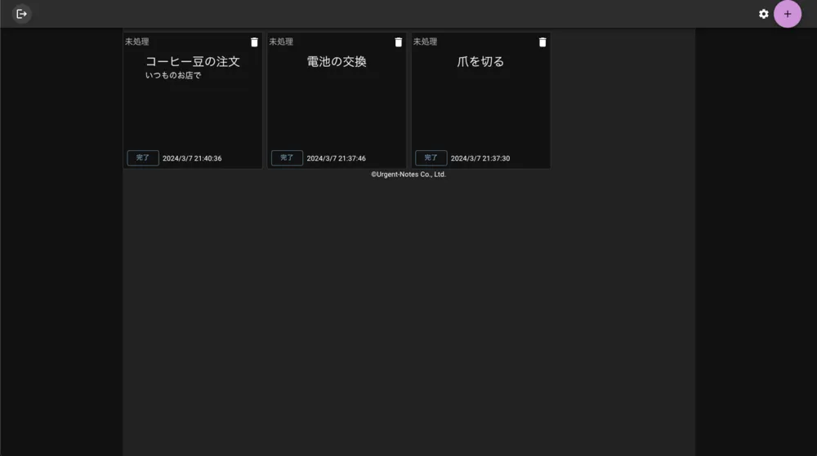Delete the コーヒー豆の注文 note via trash icon
Viewport: 817px width, 456px height.
[x=254, y=42]
